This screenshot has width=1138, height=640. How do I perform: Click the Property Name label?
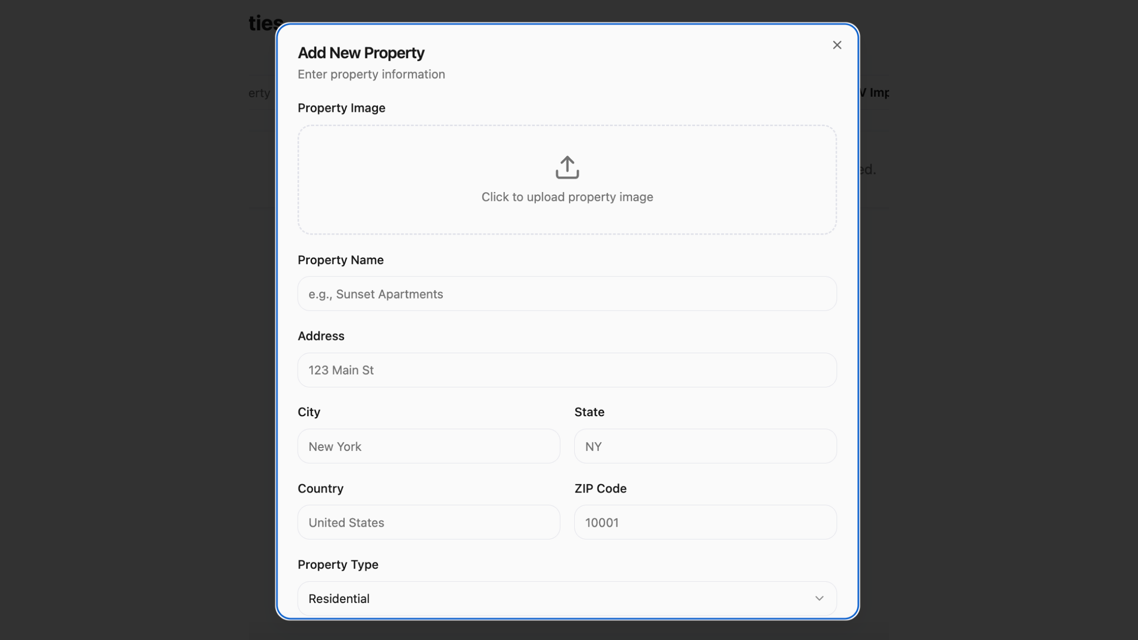(x=340, y=260)
